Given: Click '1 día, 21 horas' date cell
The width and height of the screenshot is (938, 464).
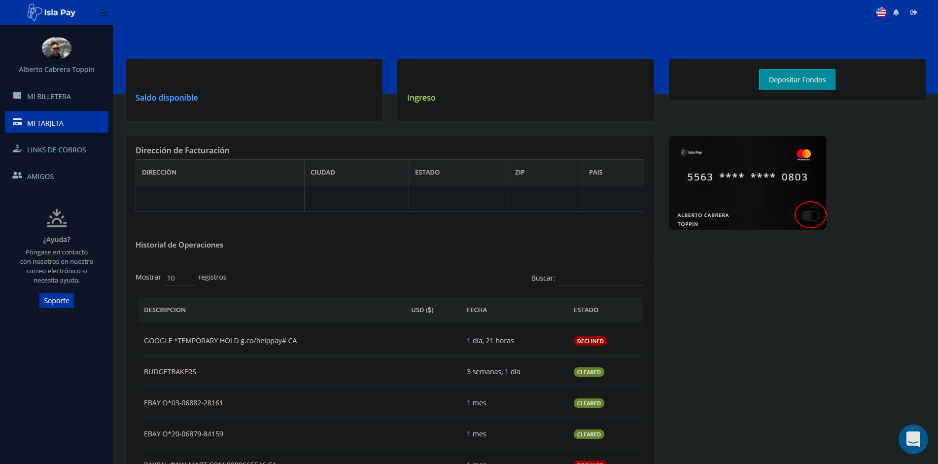Looking at the screenshot, I should [x=490, y=341].
